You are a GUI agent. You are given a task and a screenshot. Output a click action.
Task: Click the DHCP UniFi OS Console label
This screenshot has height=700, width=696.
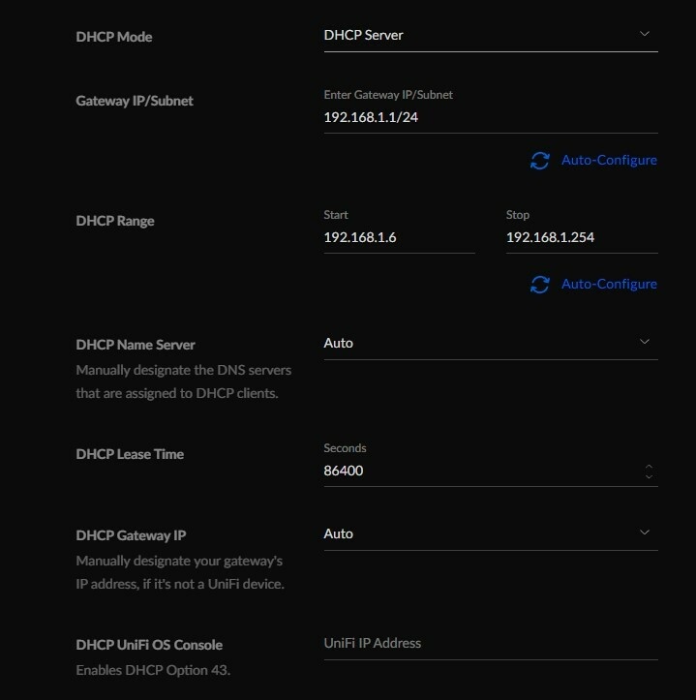click(x=149, y=645)
